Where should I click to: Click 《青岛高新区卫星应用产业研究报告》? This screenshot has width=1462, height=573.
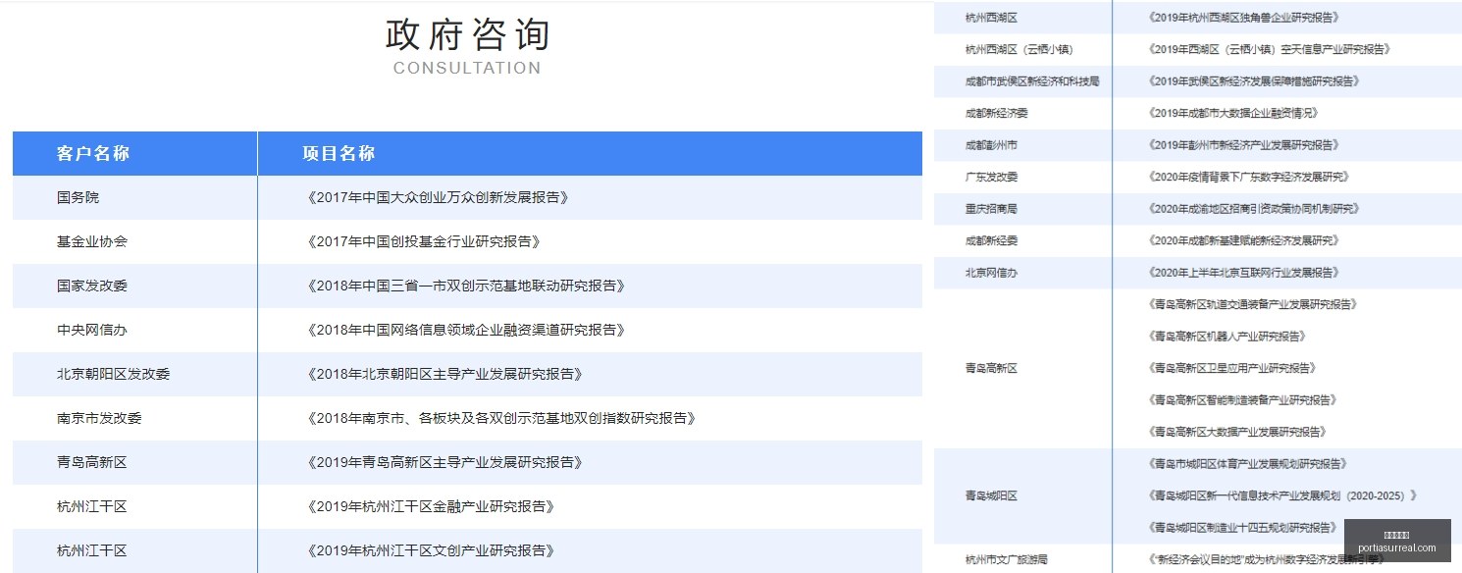[1232, 368]
